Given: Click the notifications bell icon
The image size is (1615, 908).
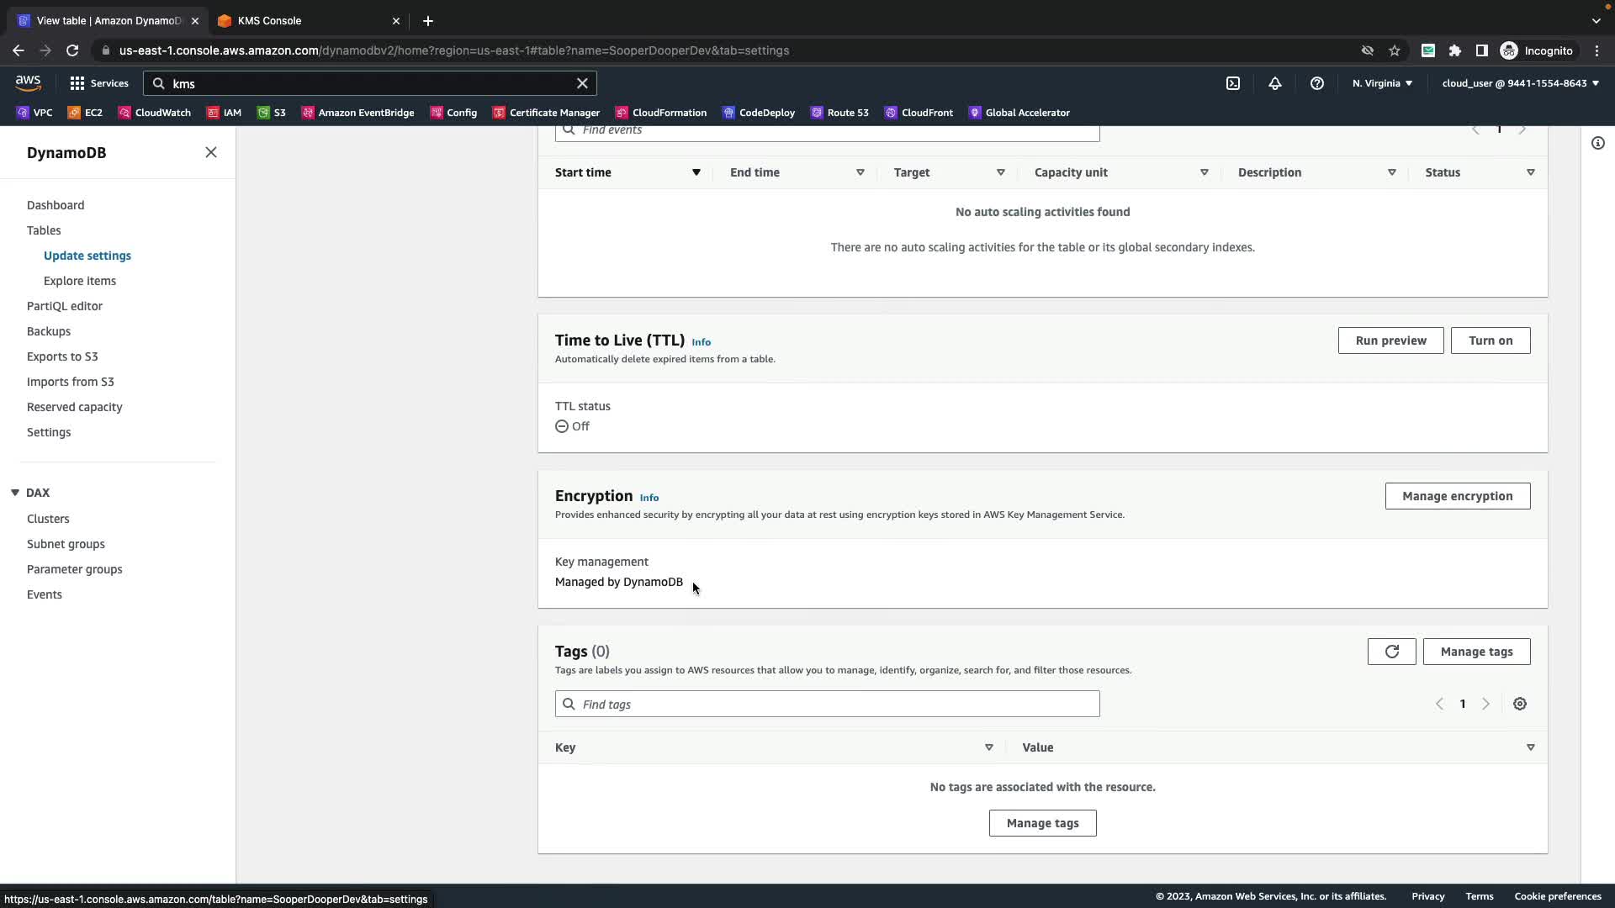Looking at the screenshot, I should tap(1275, 83).
